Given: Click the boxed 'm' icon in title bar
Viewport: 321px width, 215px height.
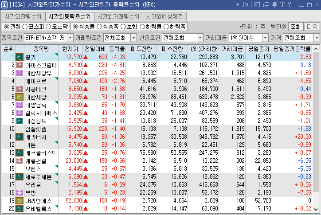Looking at the screenshot, I should 246,4.
